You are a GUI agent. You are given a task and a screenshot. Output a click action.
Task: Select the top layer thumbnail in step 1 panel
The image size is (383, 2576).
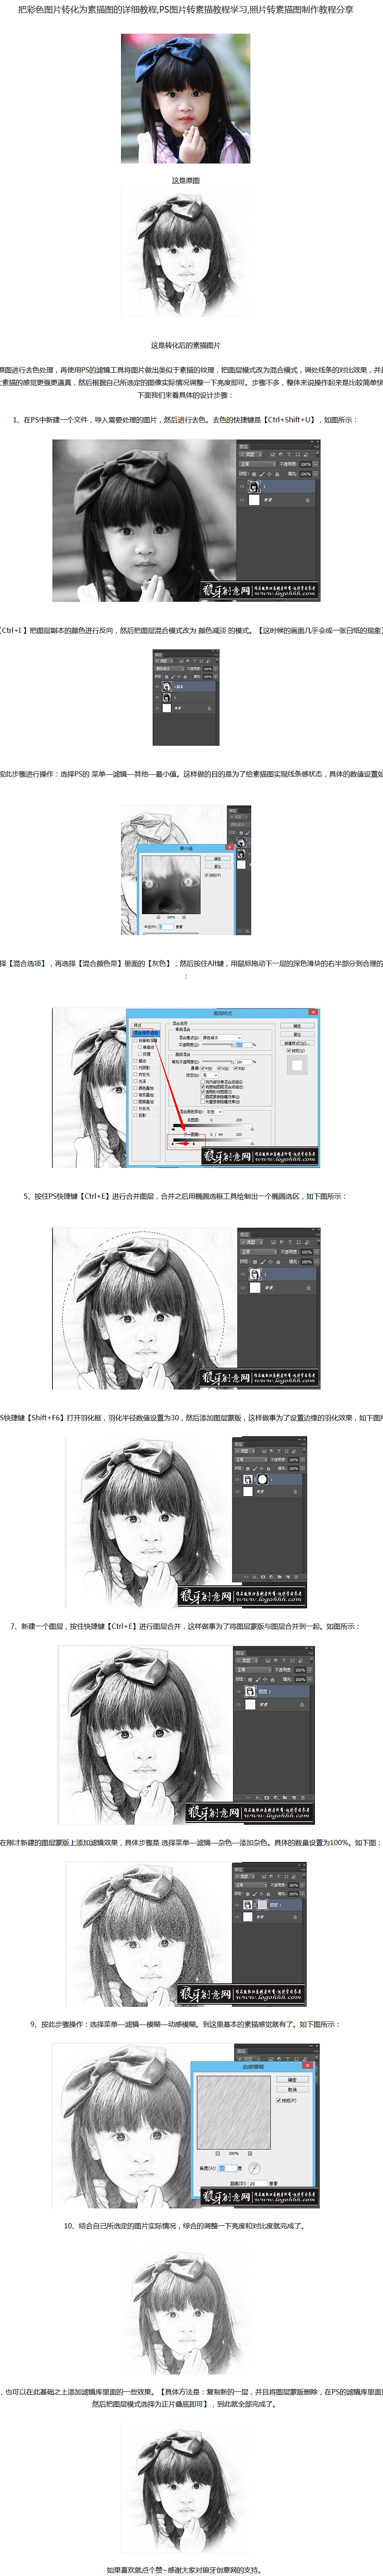255,487
